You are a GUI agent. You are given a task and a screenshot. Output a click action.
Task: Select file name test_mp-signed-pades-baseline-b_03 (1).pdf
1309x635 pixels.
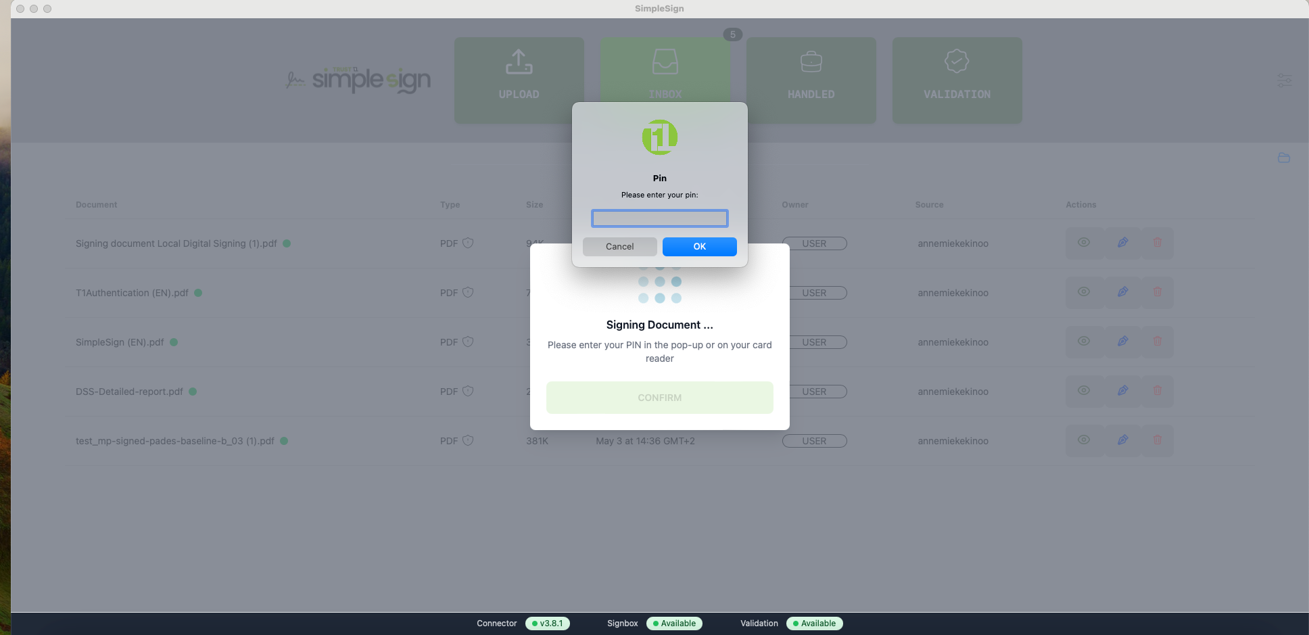tap(175, 441)
